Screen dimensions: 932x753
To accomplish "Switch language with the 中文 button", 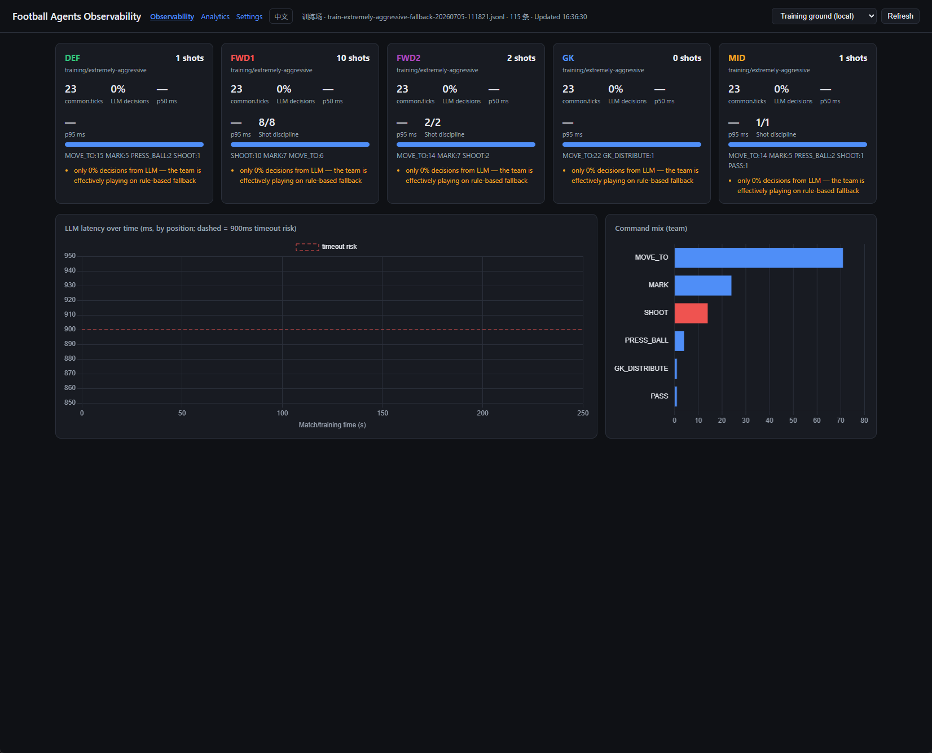I will click(281, 16).
